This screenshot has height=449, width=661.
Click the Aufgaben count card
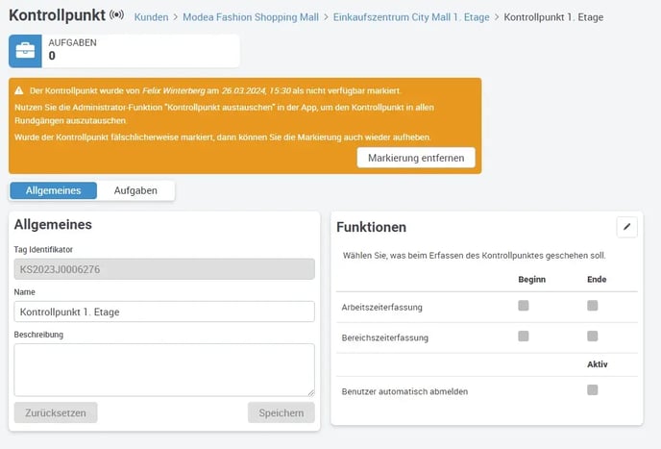[x=124, y=51]
